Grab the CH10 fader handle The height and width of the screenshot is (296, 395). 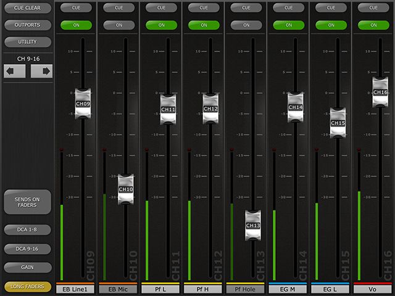[x=125, y=189]
